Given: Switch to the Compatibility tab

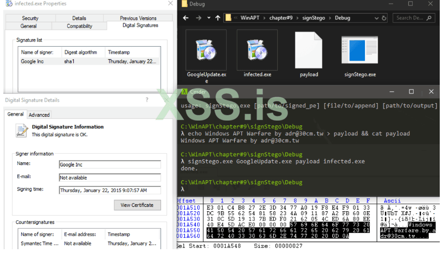Looking at the screenshot, I should point(79,26).
